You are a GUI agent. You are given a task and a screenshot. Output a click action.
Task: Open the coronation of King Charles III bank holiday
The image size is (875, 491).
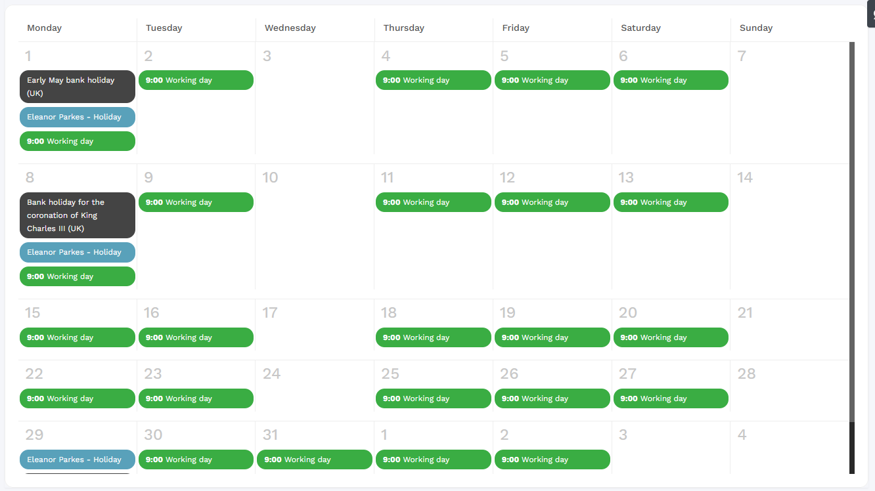coord(78,215)
